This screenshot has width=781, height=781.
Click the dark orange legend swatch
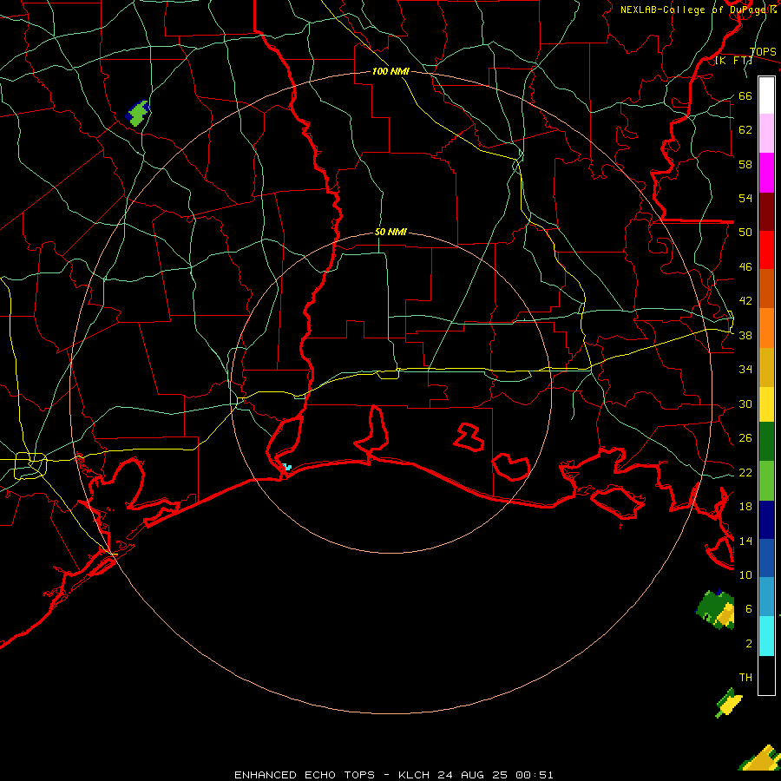pyautogui.click(x=766, y=289)
